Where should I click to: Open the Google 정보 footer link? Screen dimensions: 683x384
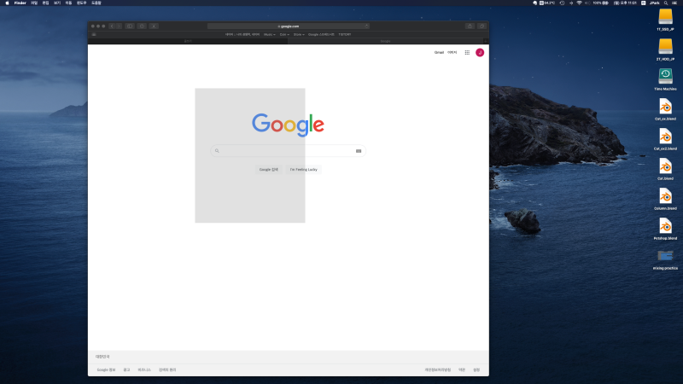click(x=106, y=370)
